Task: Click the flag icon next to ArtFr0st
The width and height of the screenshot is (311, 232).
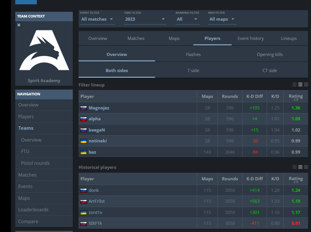Action: pyautogui.click(x=83, y=202)
